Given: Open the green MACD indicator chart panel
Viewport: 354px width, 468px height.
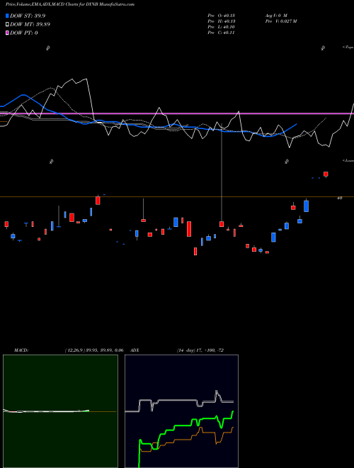Looking at the screenshot, I should coord(60,411).
